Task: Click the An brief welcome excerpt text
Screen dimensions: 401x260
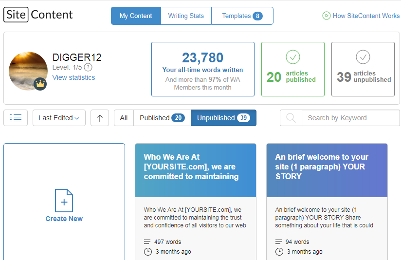Action: pos(324,218)
